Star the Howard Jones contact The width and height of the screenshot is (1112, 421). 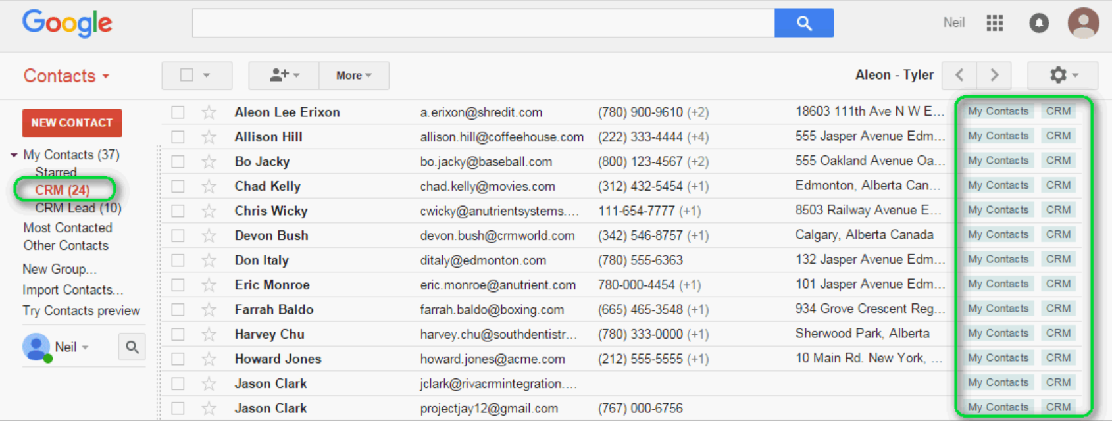pyautogui.click(x=209, y=359)
